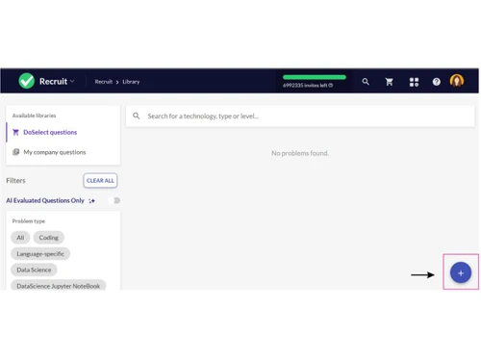Open the user profile avatar
Image resolution: width=481 pixels, height=361 pixels.
pos(457,81)
